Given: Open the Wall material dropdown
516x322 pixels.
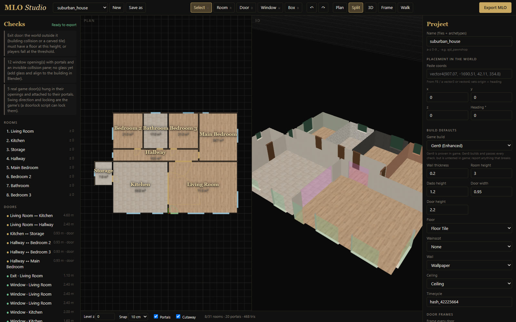Looking at the screenshot, I should pyautogui.click(x=469, y=265).
